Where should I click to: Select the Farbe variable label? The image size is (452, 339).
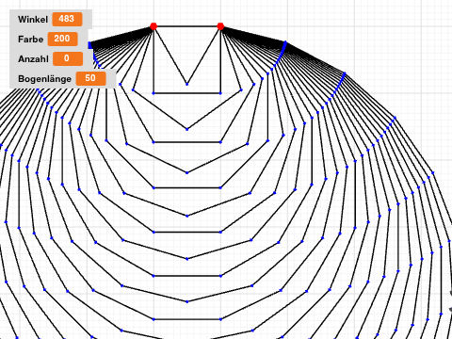[31, 40]
